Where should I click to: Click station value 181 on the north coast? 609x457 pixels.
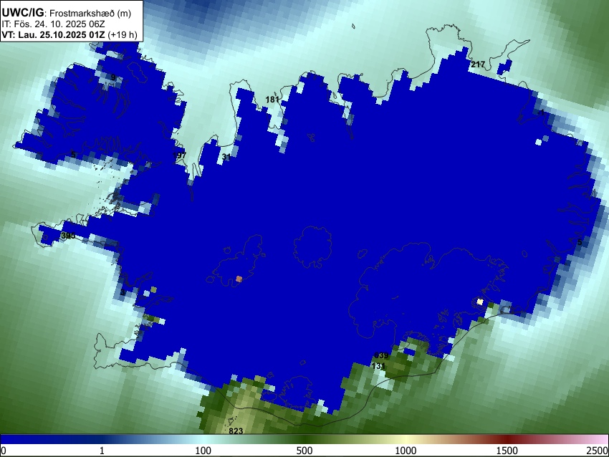272,100
